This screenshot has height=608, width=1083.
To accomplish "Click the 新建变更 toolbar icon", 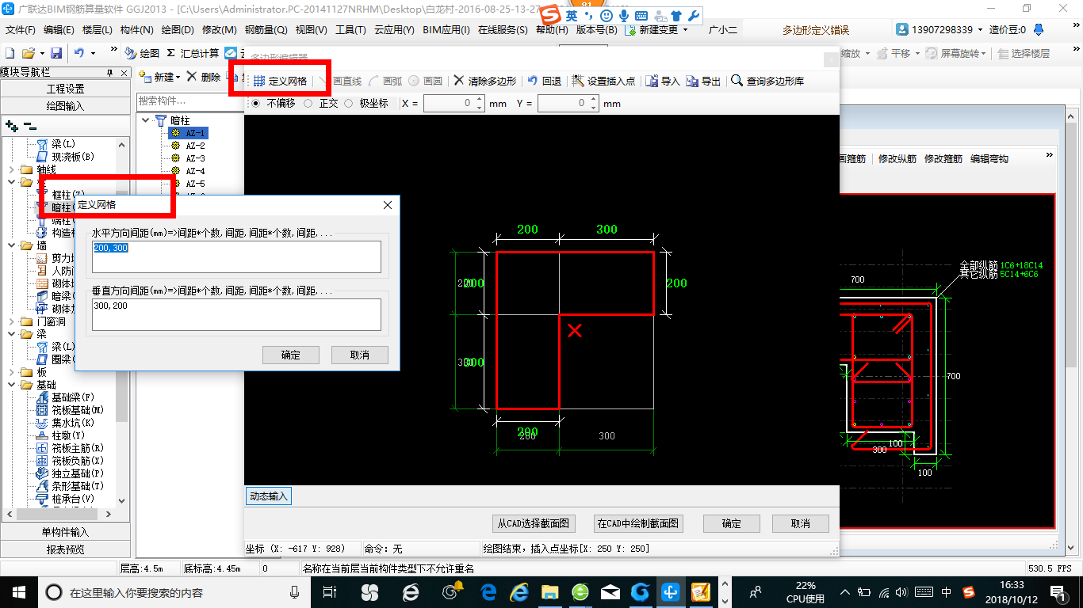I will click(630, 30).
